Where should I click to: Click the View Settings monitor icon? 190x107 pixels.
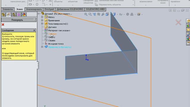pyautogui.click(x=139, y=14)
